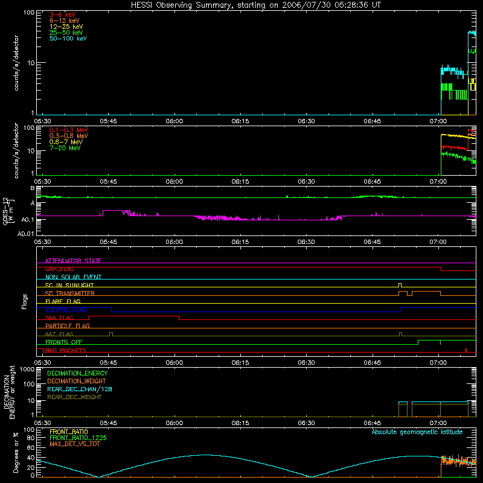The image size is (483, 483).
Task: Click the geomagnetic latitude peak near 06:07
Action: [205, 455]
